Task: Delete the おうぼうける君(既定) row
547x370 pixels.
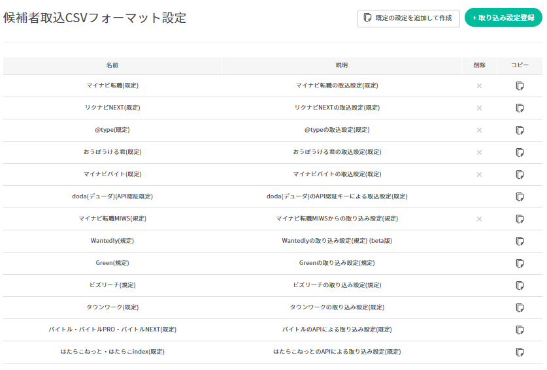Action: pyautogui.click(x=479, y=152)
